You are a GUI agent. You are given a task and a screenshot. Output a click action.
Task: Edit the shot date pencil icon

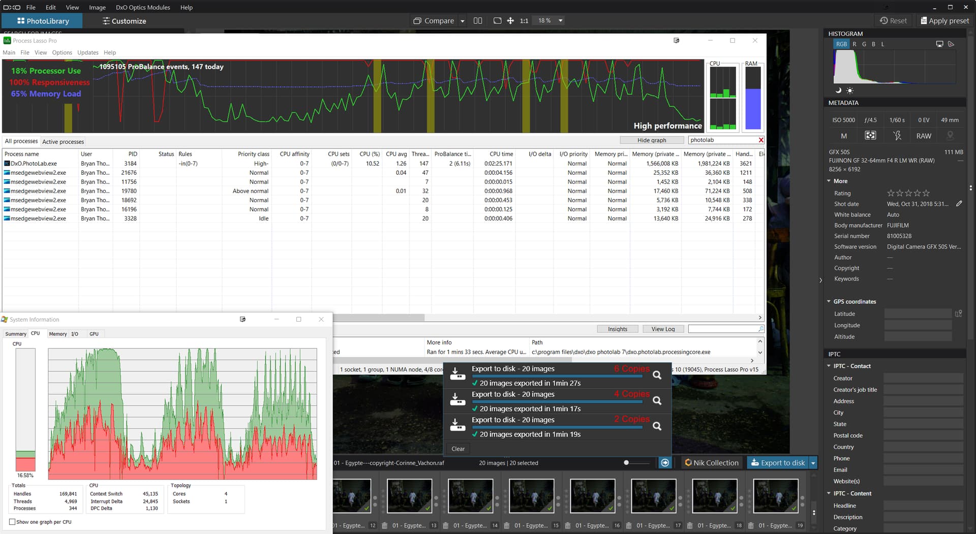pyautogui.click(x=959, y=204)
